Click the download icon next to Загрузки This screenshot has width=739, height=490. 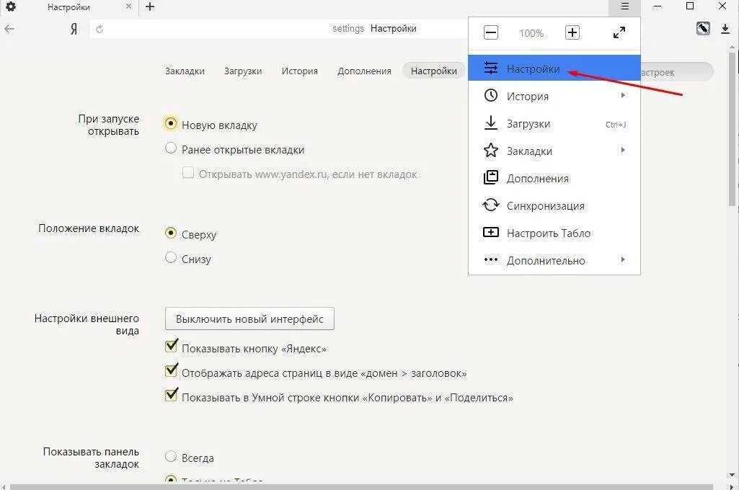(491, 123)
